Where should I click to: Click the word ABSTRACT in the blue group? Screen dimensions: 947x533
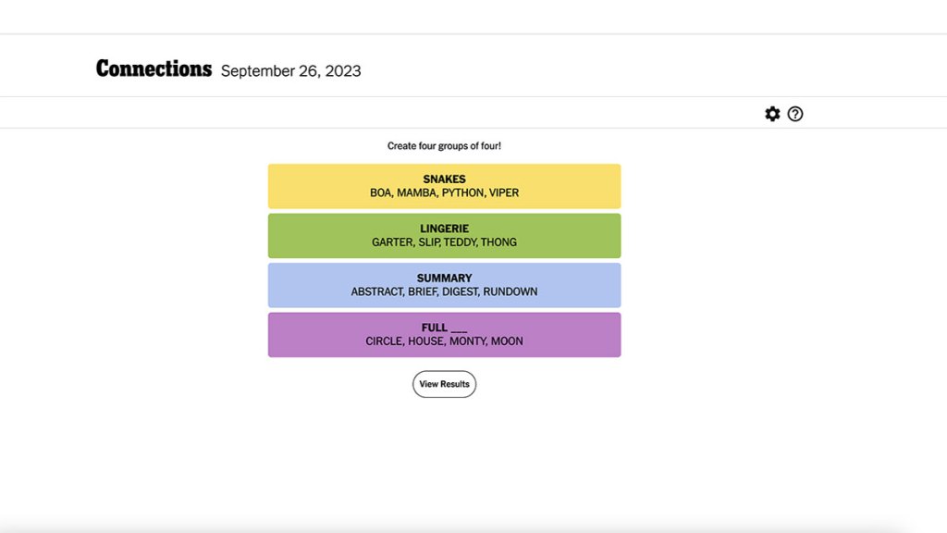[x=377, y=291]
